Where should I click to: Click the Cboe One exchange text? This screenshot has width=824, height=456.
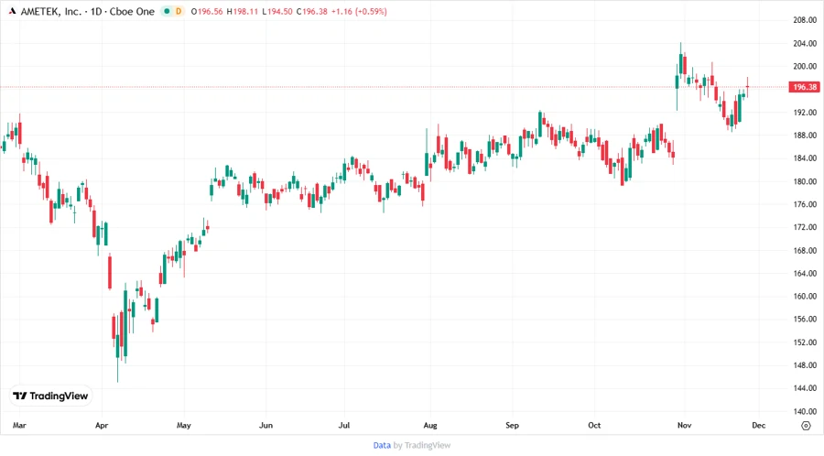pyautogui.click(x=132, y=12)
